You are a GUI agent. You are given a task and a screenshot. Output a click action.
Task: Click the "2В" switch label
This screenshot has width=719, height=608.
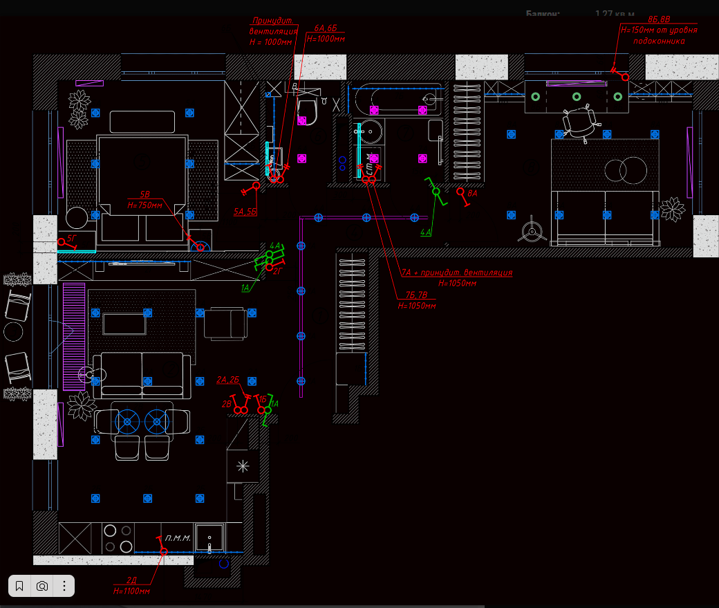point(227,404)
